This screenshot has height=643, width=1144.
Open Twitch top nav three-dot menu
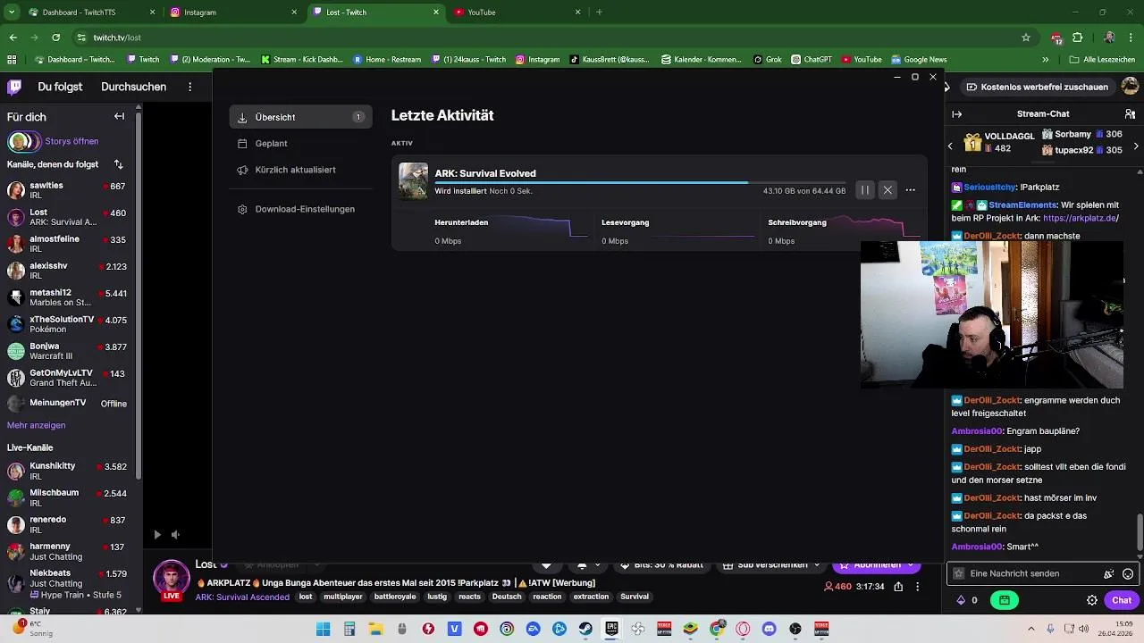click(189, 87)
